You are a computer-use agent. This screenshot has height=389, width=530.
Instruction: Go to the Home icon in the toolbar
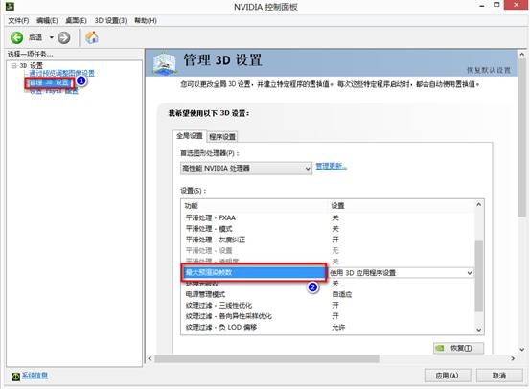92,37
